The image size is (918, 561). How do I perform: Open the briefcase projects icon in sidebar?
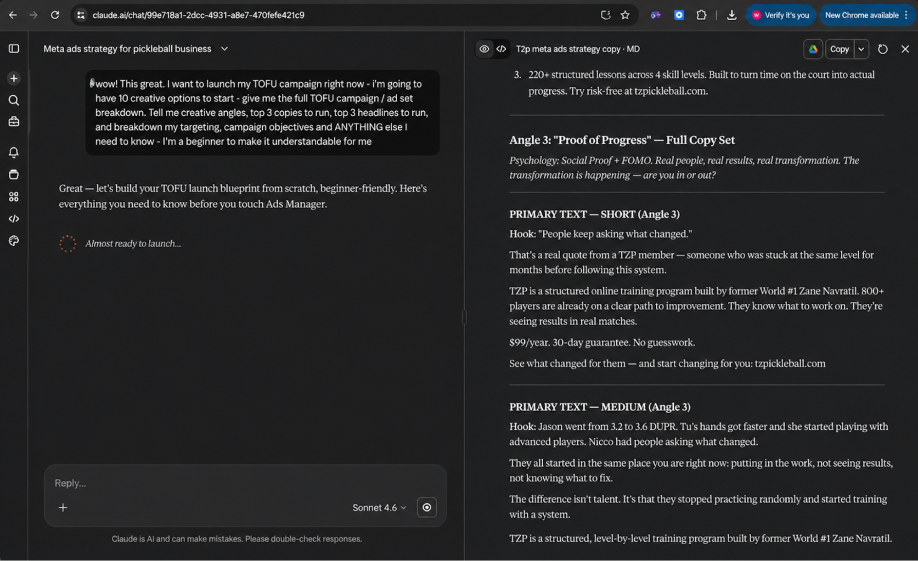click(x=14, y=122)
